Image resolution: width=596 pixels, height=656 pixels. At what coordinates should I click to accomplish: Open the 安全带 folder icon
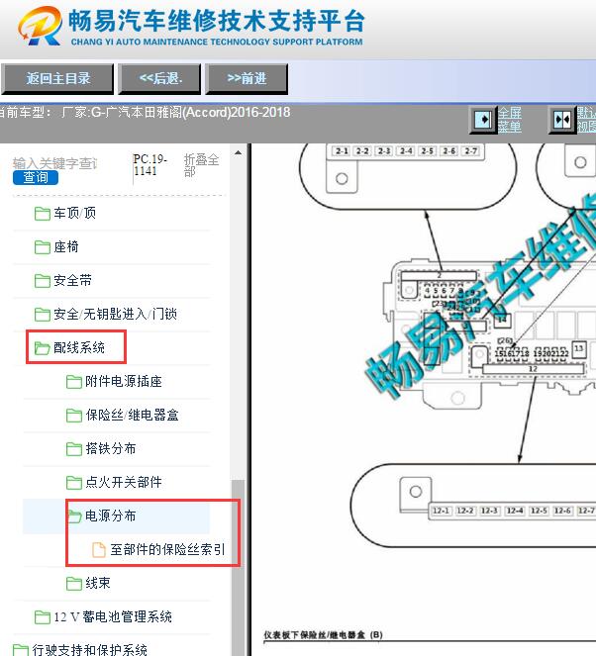pyautogui.click(x=43, y=280)
